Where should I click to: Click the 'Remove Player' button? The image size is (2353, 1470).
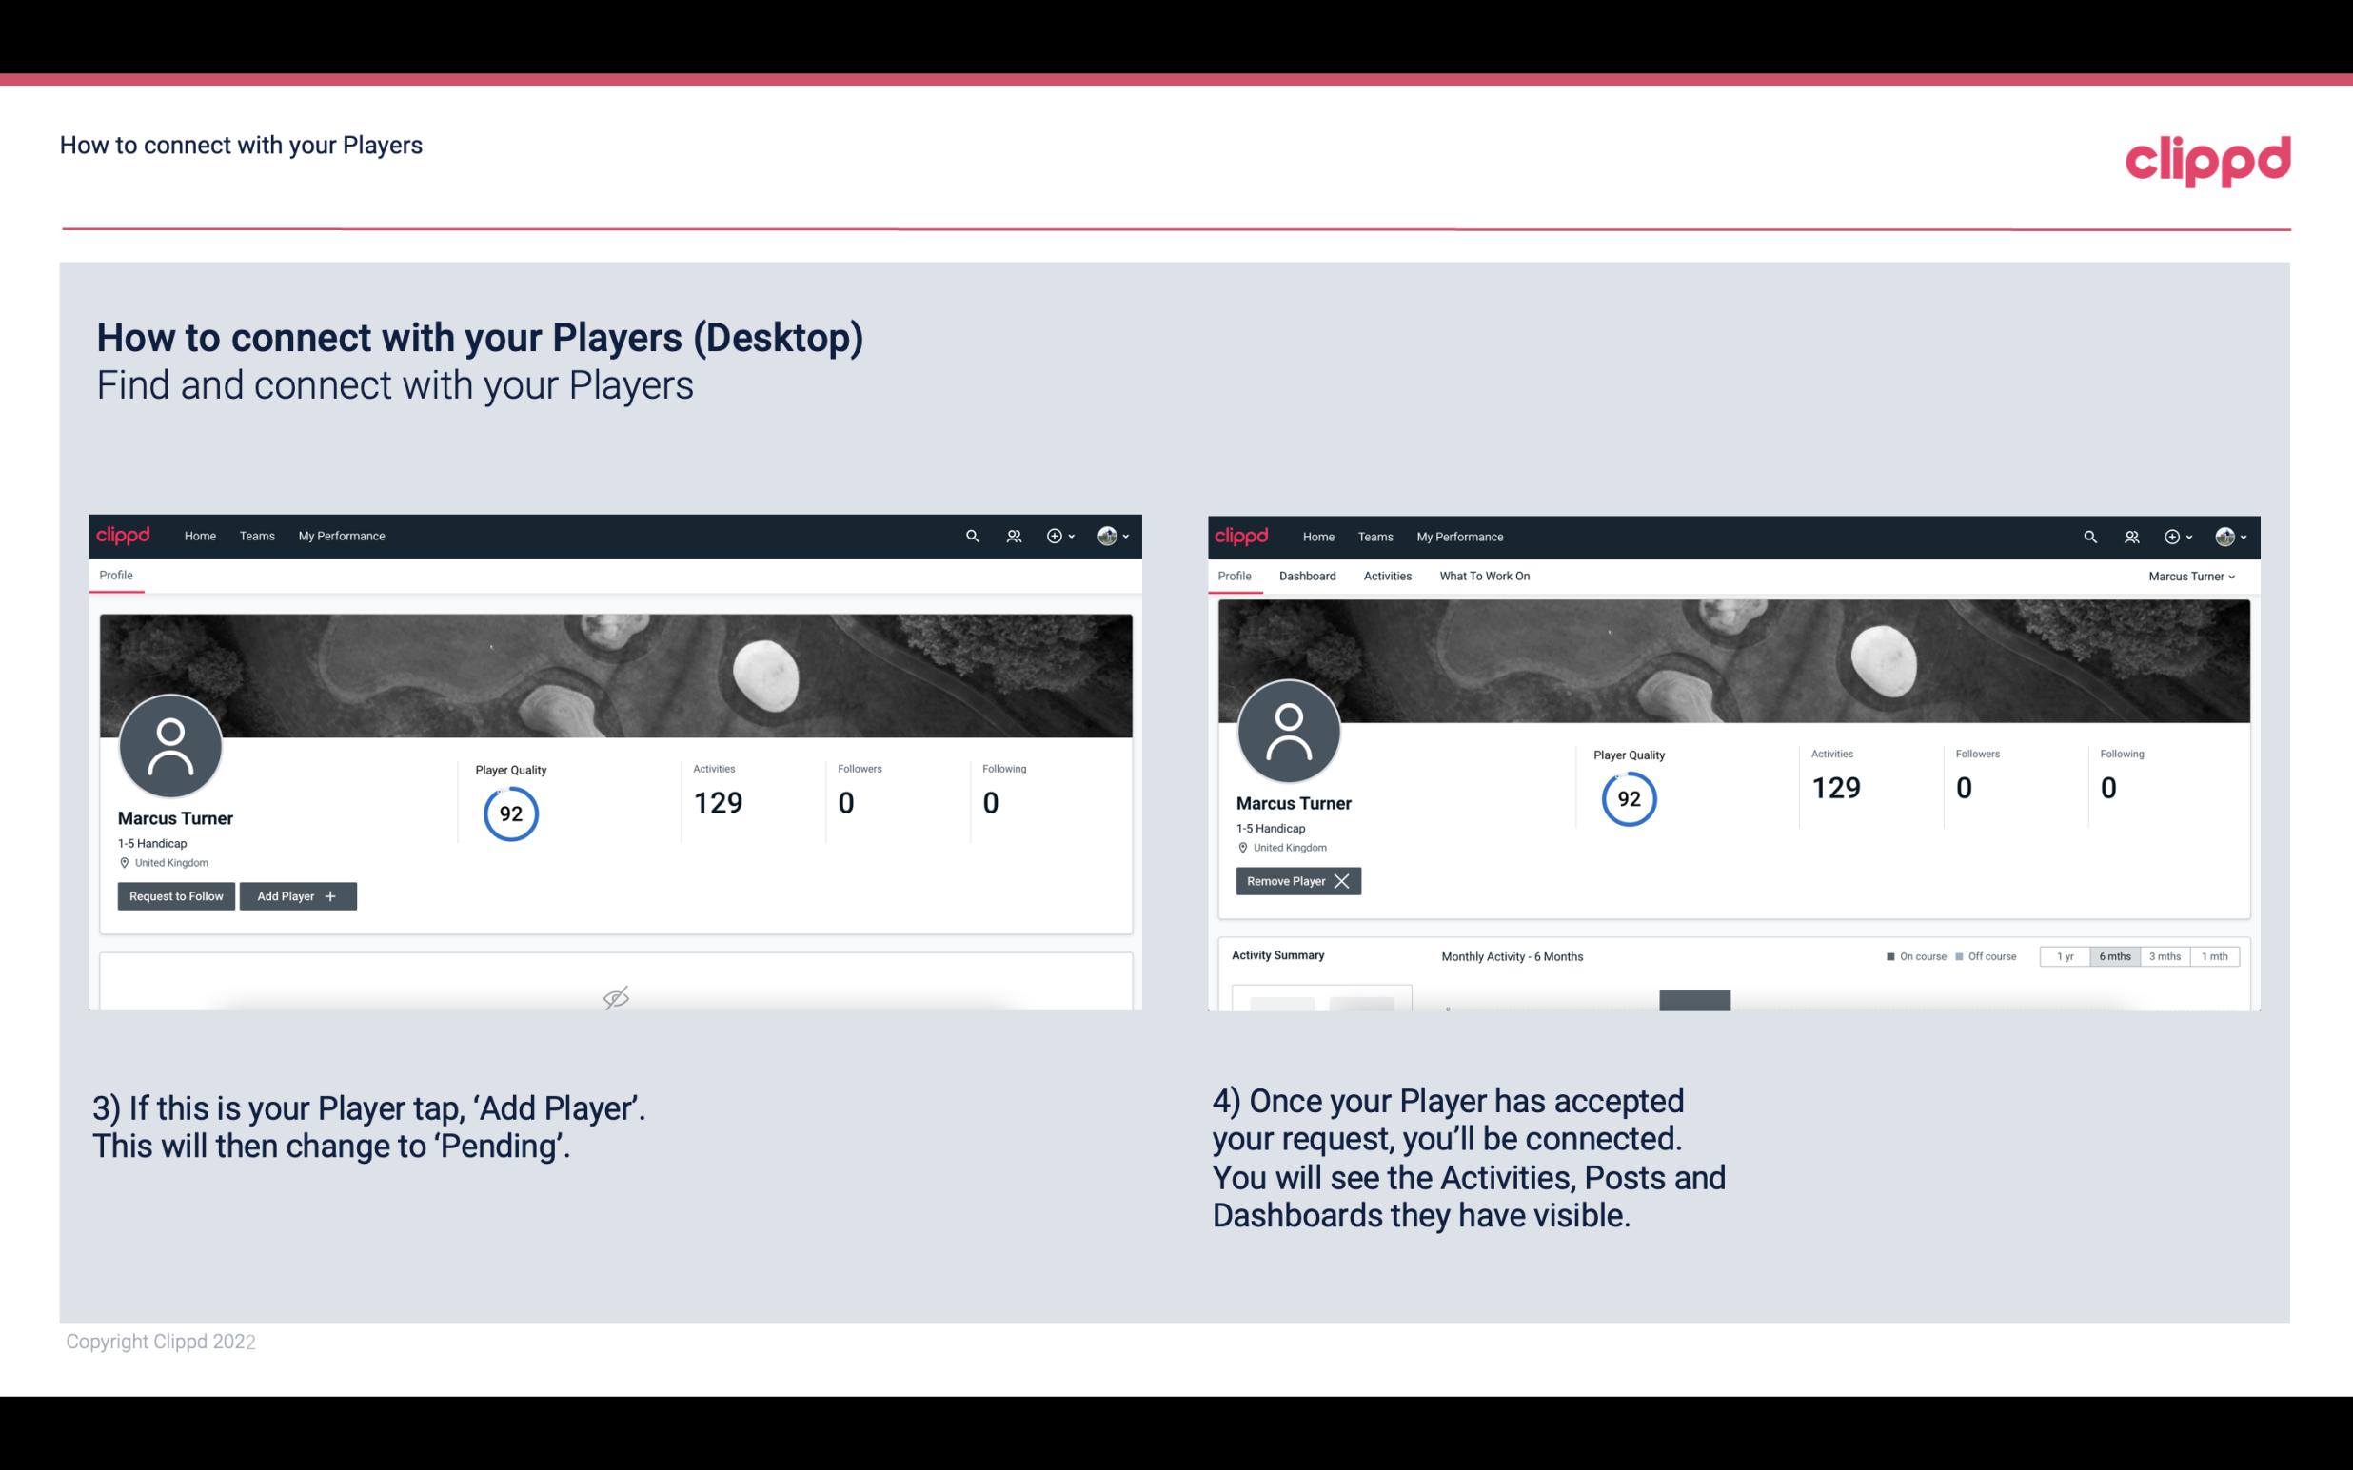(x=1295, y=881)
